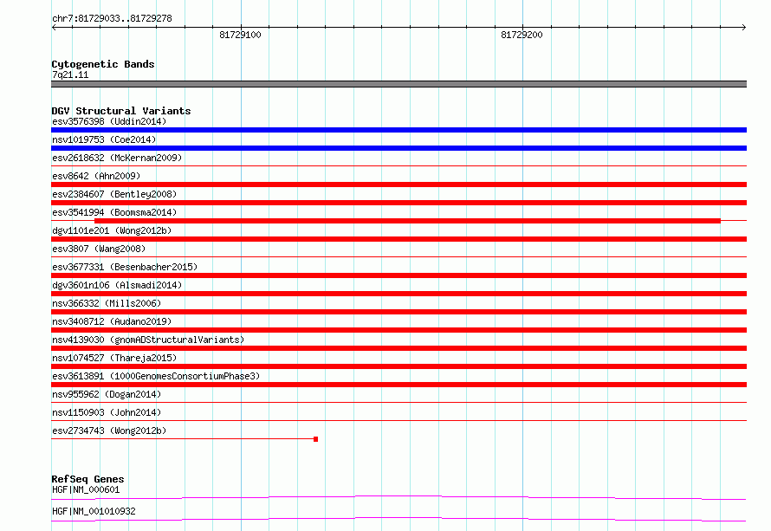Click dgv1101e201 (Wong2012b) variant label

[x=112, y=230]
